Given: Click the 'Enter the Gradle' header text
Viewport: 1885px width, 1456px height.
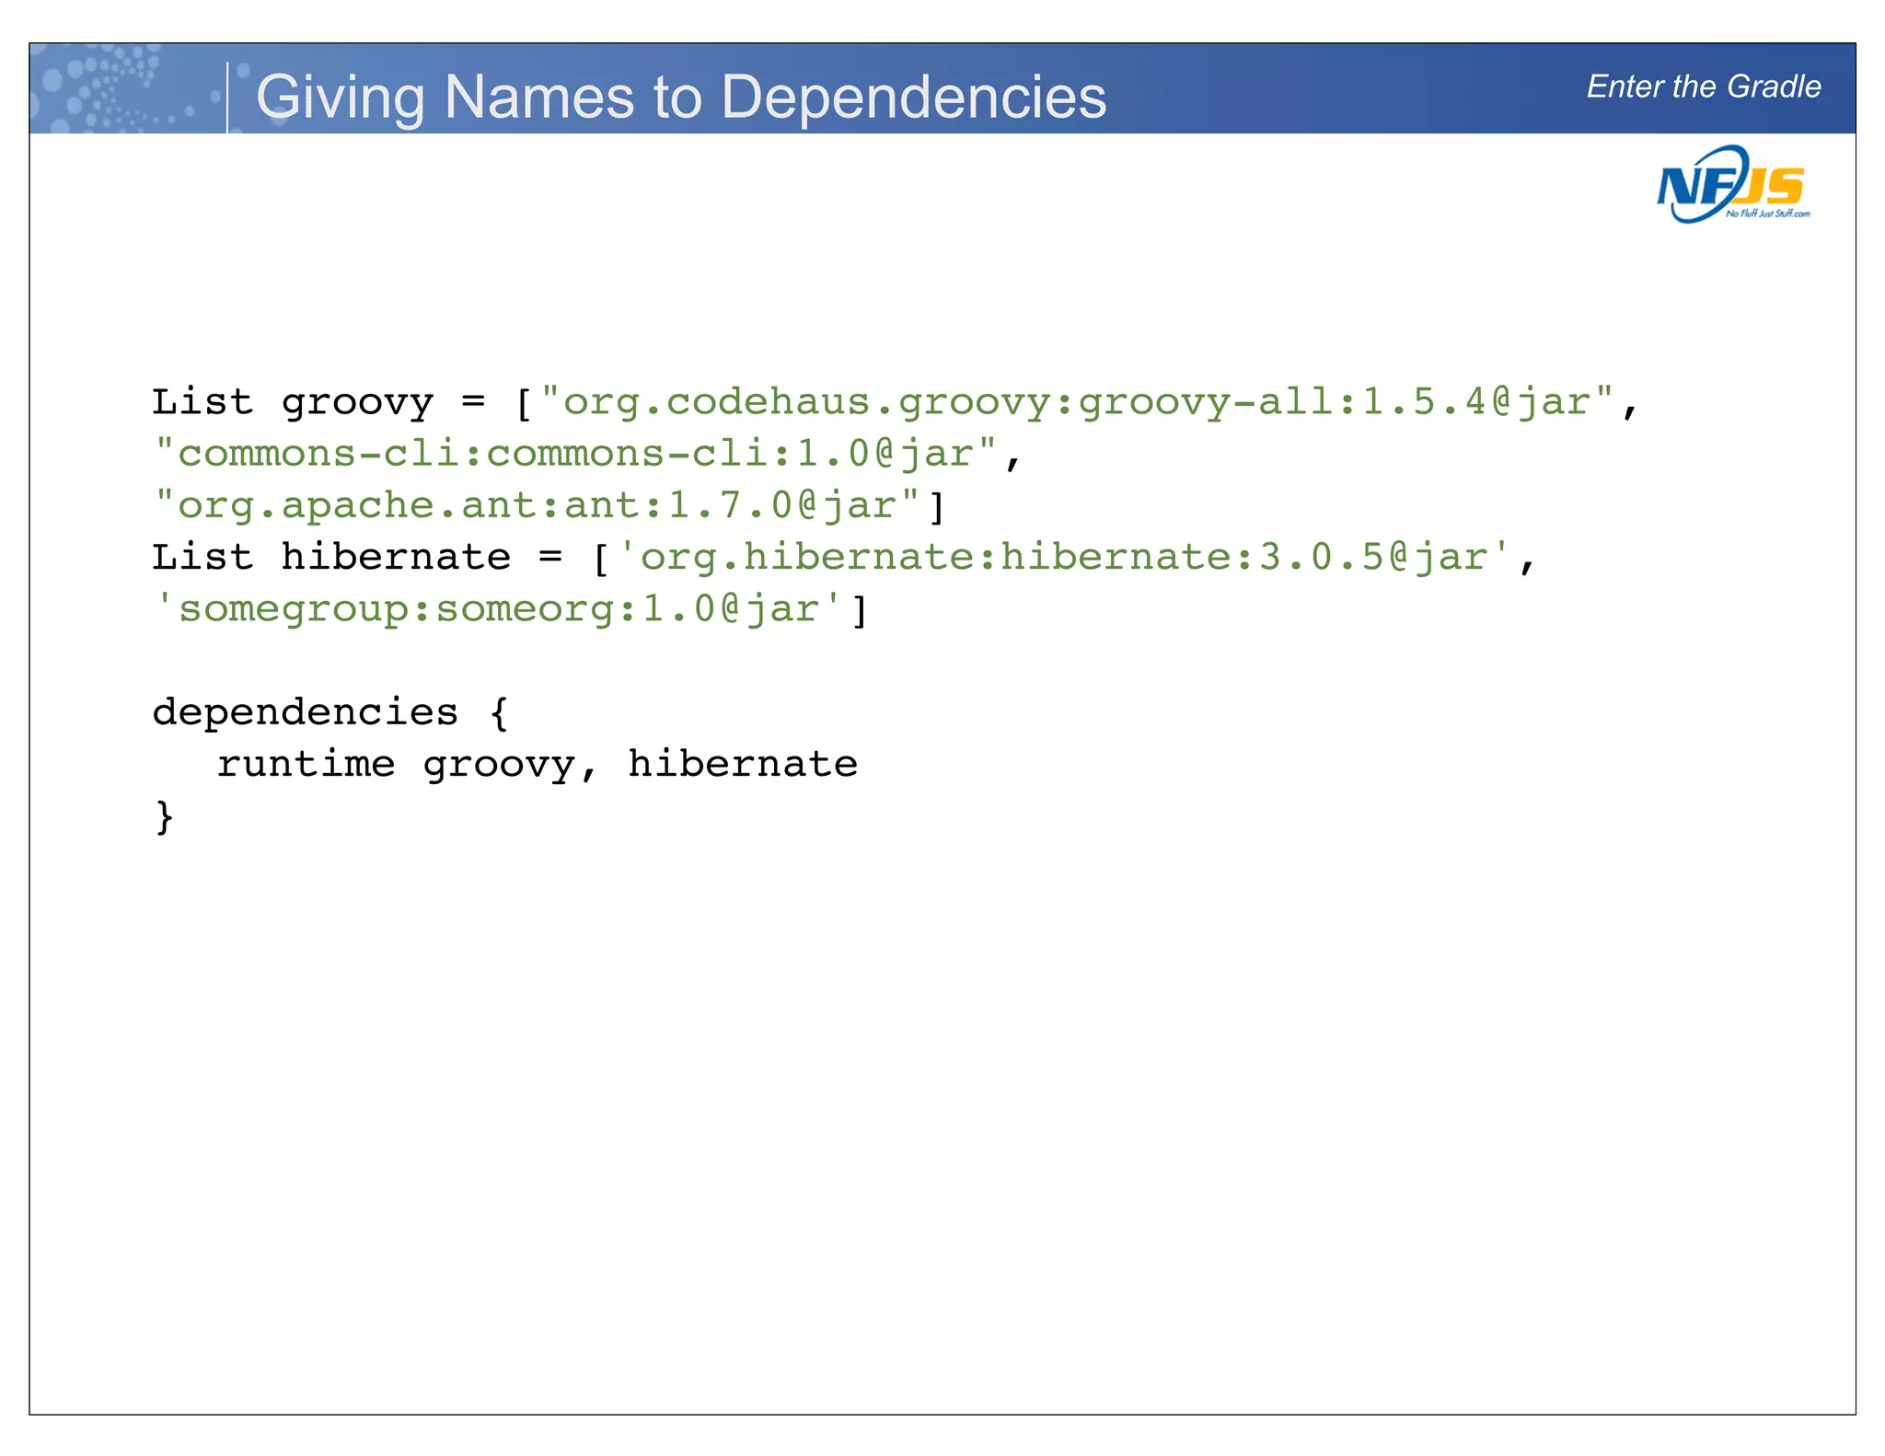Looking at the screenshot, I should click(1704, 87).
